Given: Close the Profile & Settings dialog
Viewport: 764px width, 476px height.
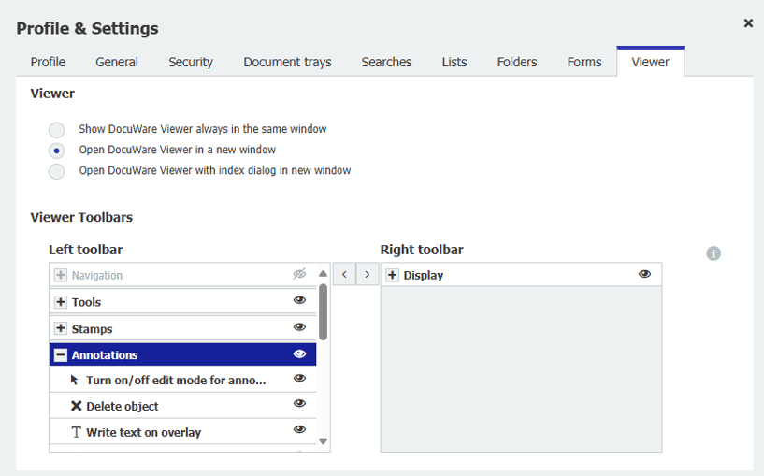Looking at the screenshot, I should [x=748, y=23].
